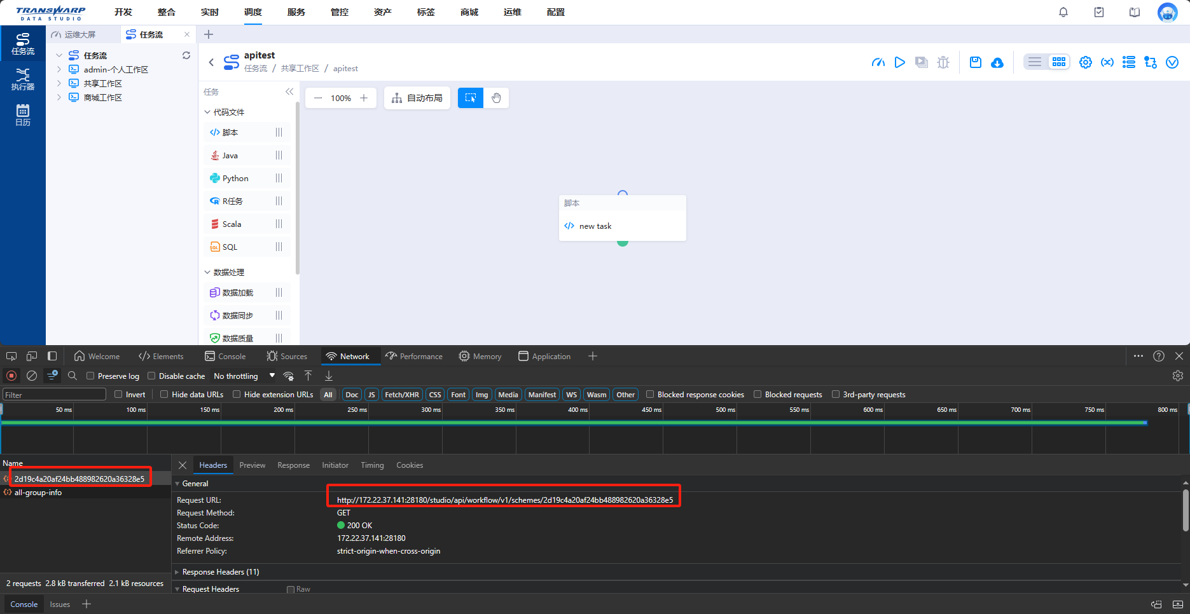This screenshot has width=1190, height=614.
Task: Switch to the Timing tab
Action: coord(372,465)
